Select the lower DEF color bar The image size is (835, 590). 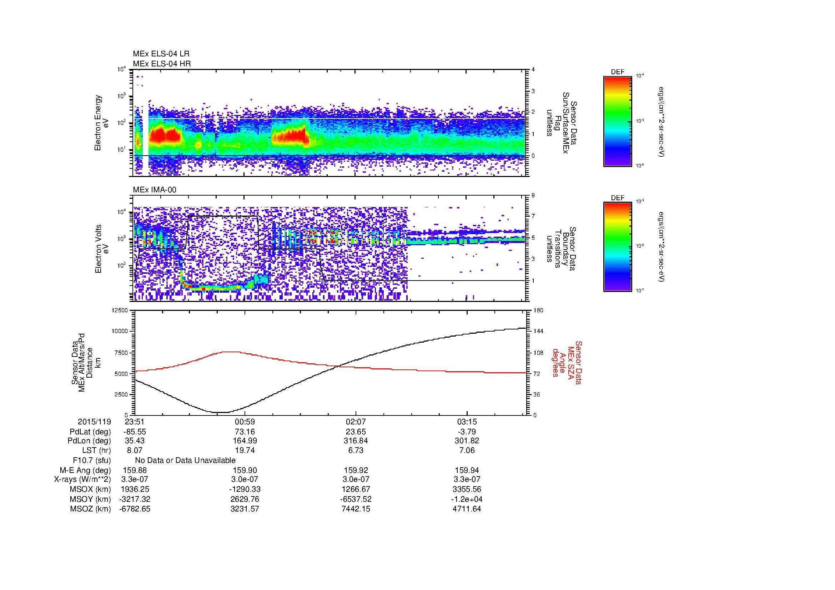click(618, 247)
